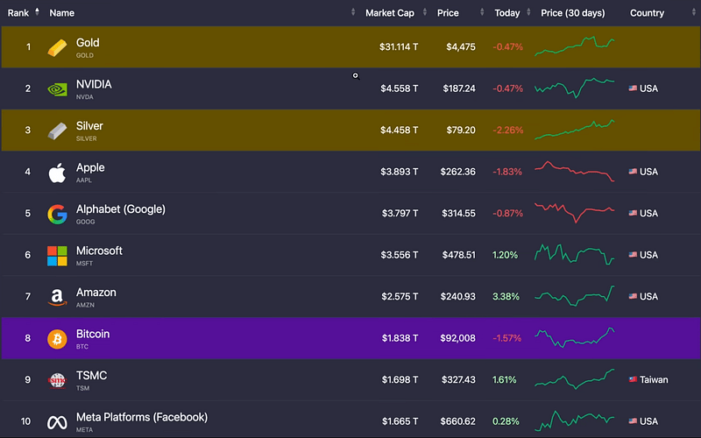Viewport: 701px width, 438px height.
Task: Open the Microsoft company link
Action: (x=99, y=251)
